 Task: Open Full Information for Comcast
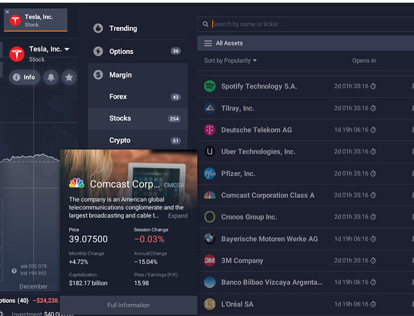click(x=128, y=305)
